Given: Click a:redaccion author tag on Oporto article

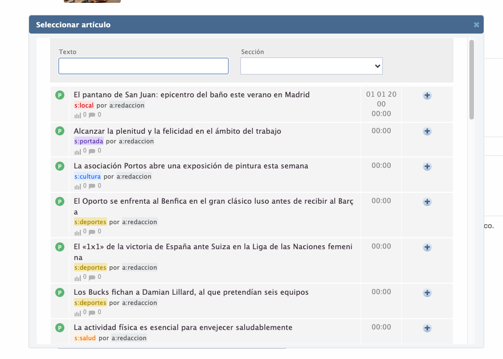Looking at the screenshot, I should (139, 222).
